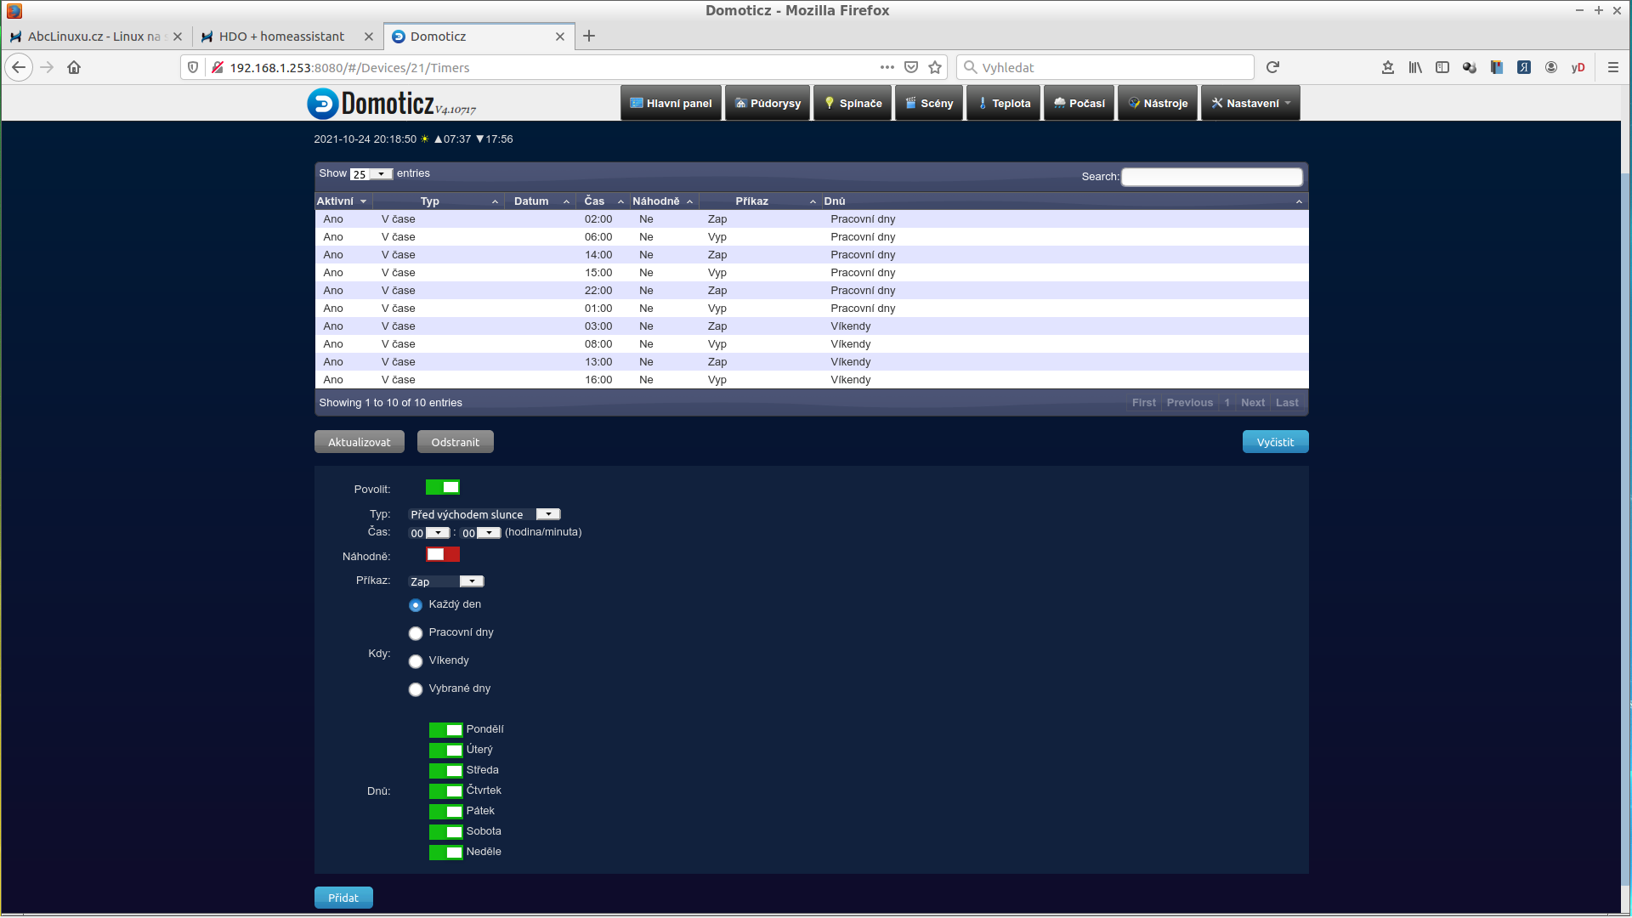Open the Nástroje utilities page
1632x918 pixels.
tap(1158, 103)
